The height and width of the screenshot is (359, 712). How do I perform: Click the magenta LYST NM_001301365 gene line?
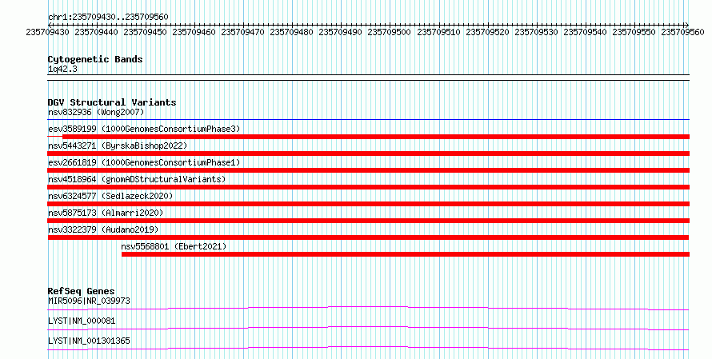[368, 348]
